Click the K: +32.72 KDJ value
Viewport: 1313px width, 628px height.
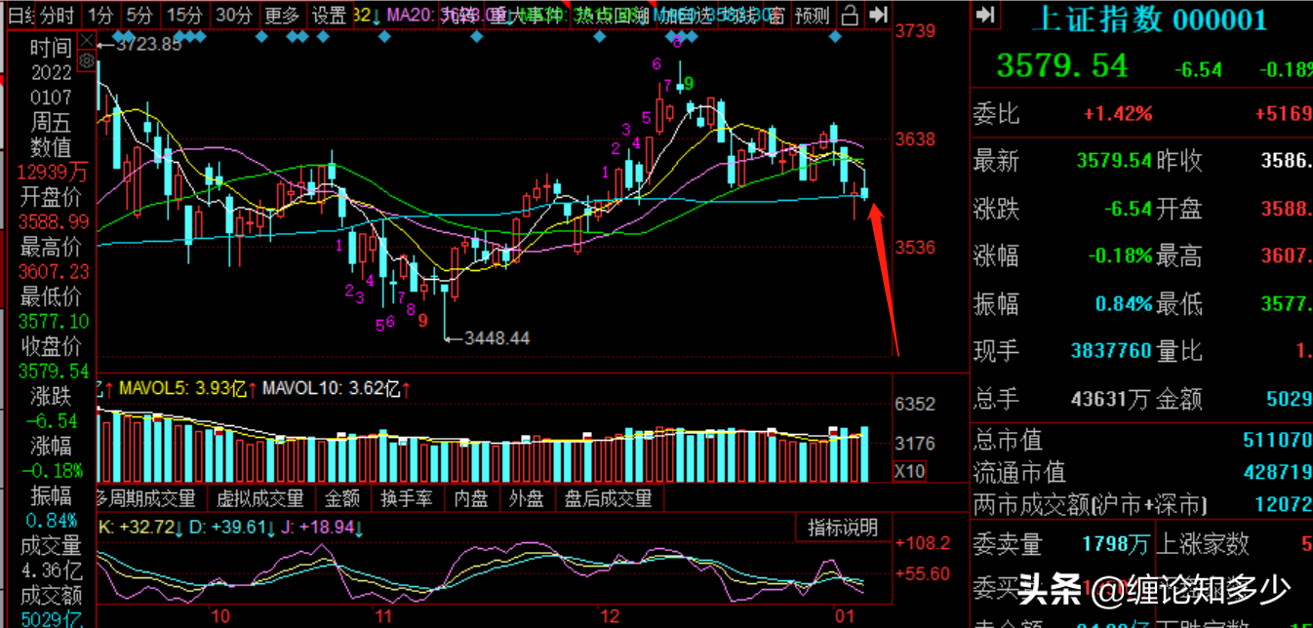(137, 529)
